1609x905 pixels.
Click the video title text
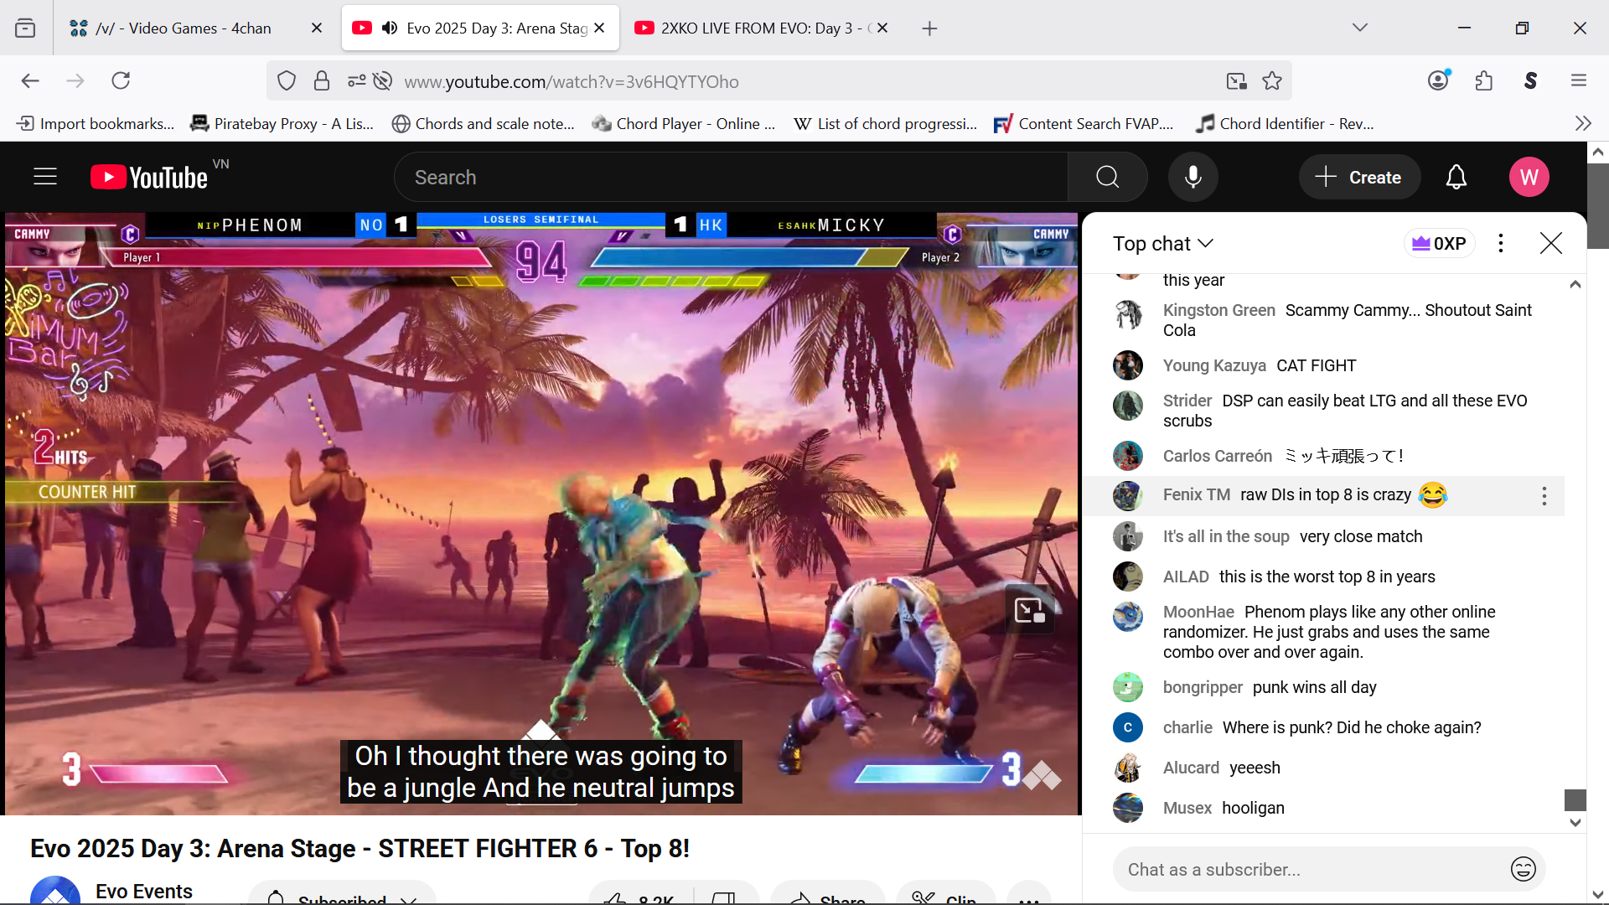coord(360,849)
